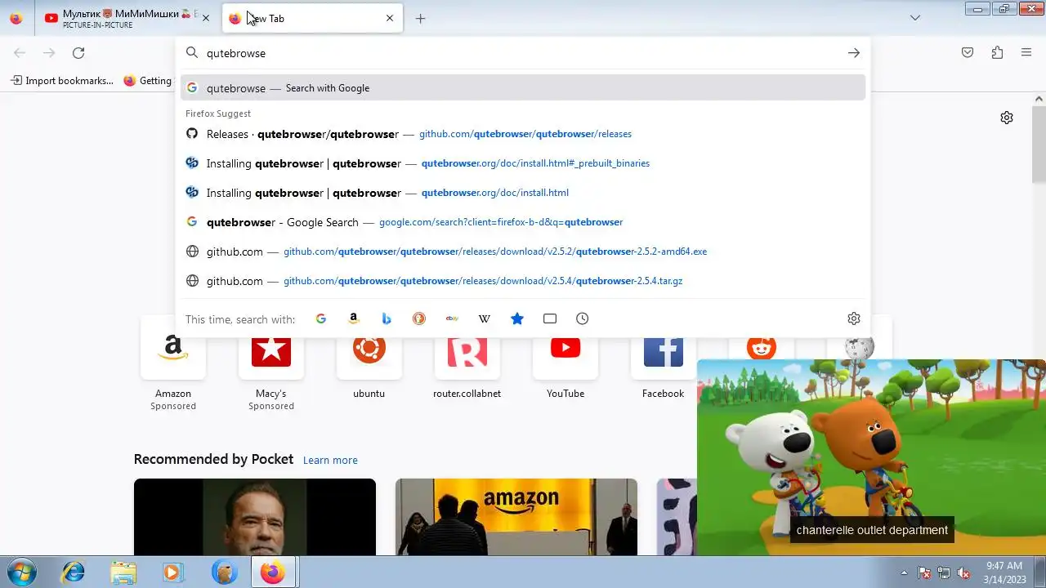The height and width of the screenshot is (588, 1046).
Task: Click Import bookmarks in bookmarks toolbar
Action: coord(62,81)
